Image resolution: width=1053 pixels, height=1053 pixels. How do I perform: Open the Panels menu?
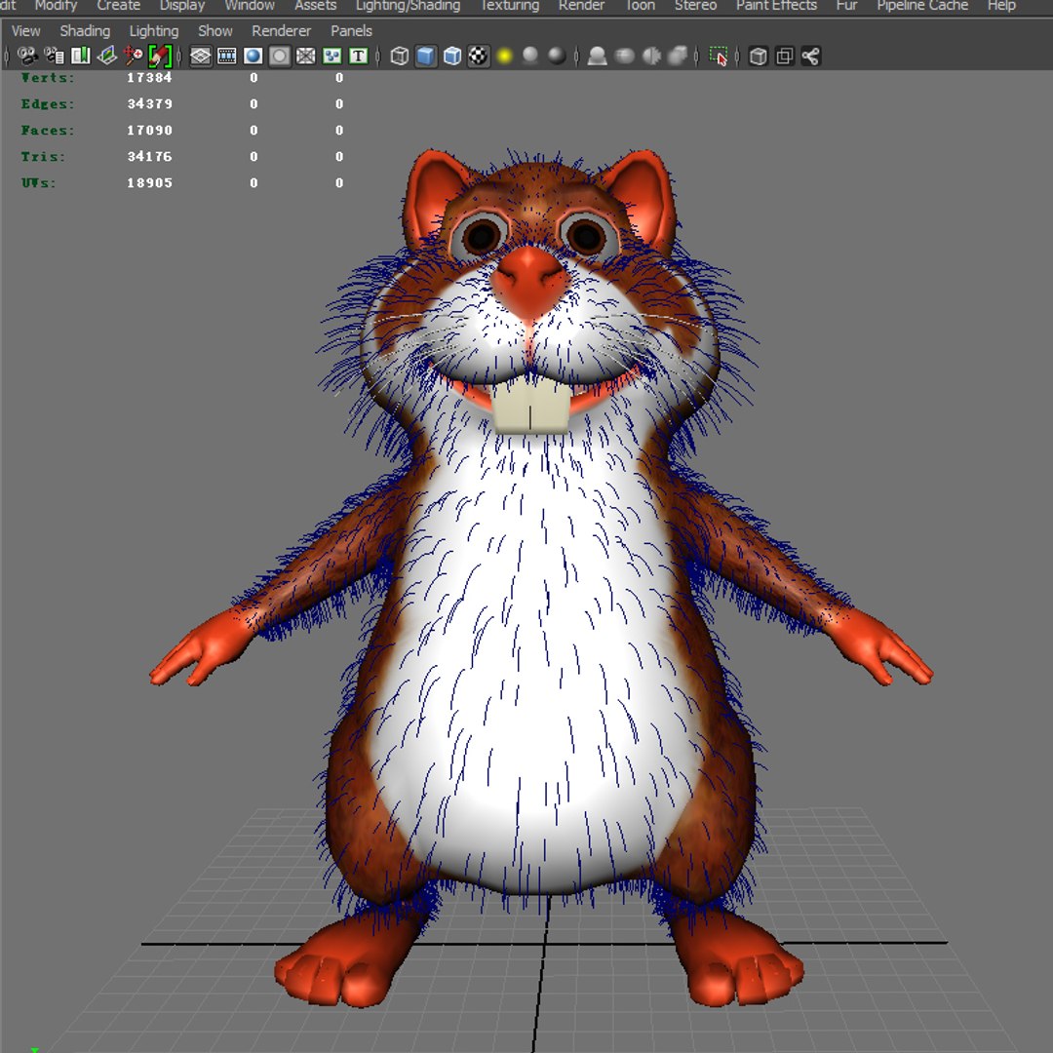(x=351, y=31)
